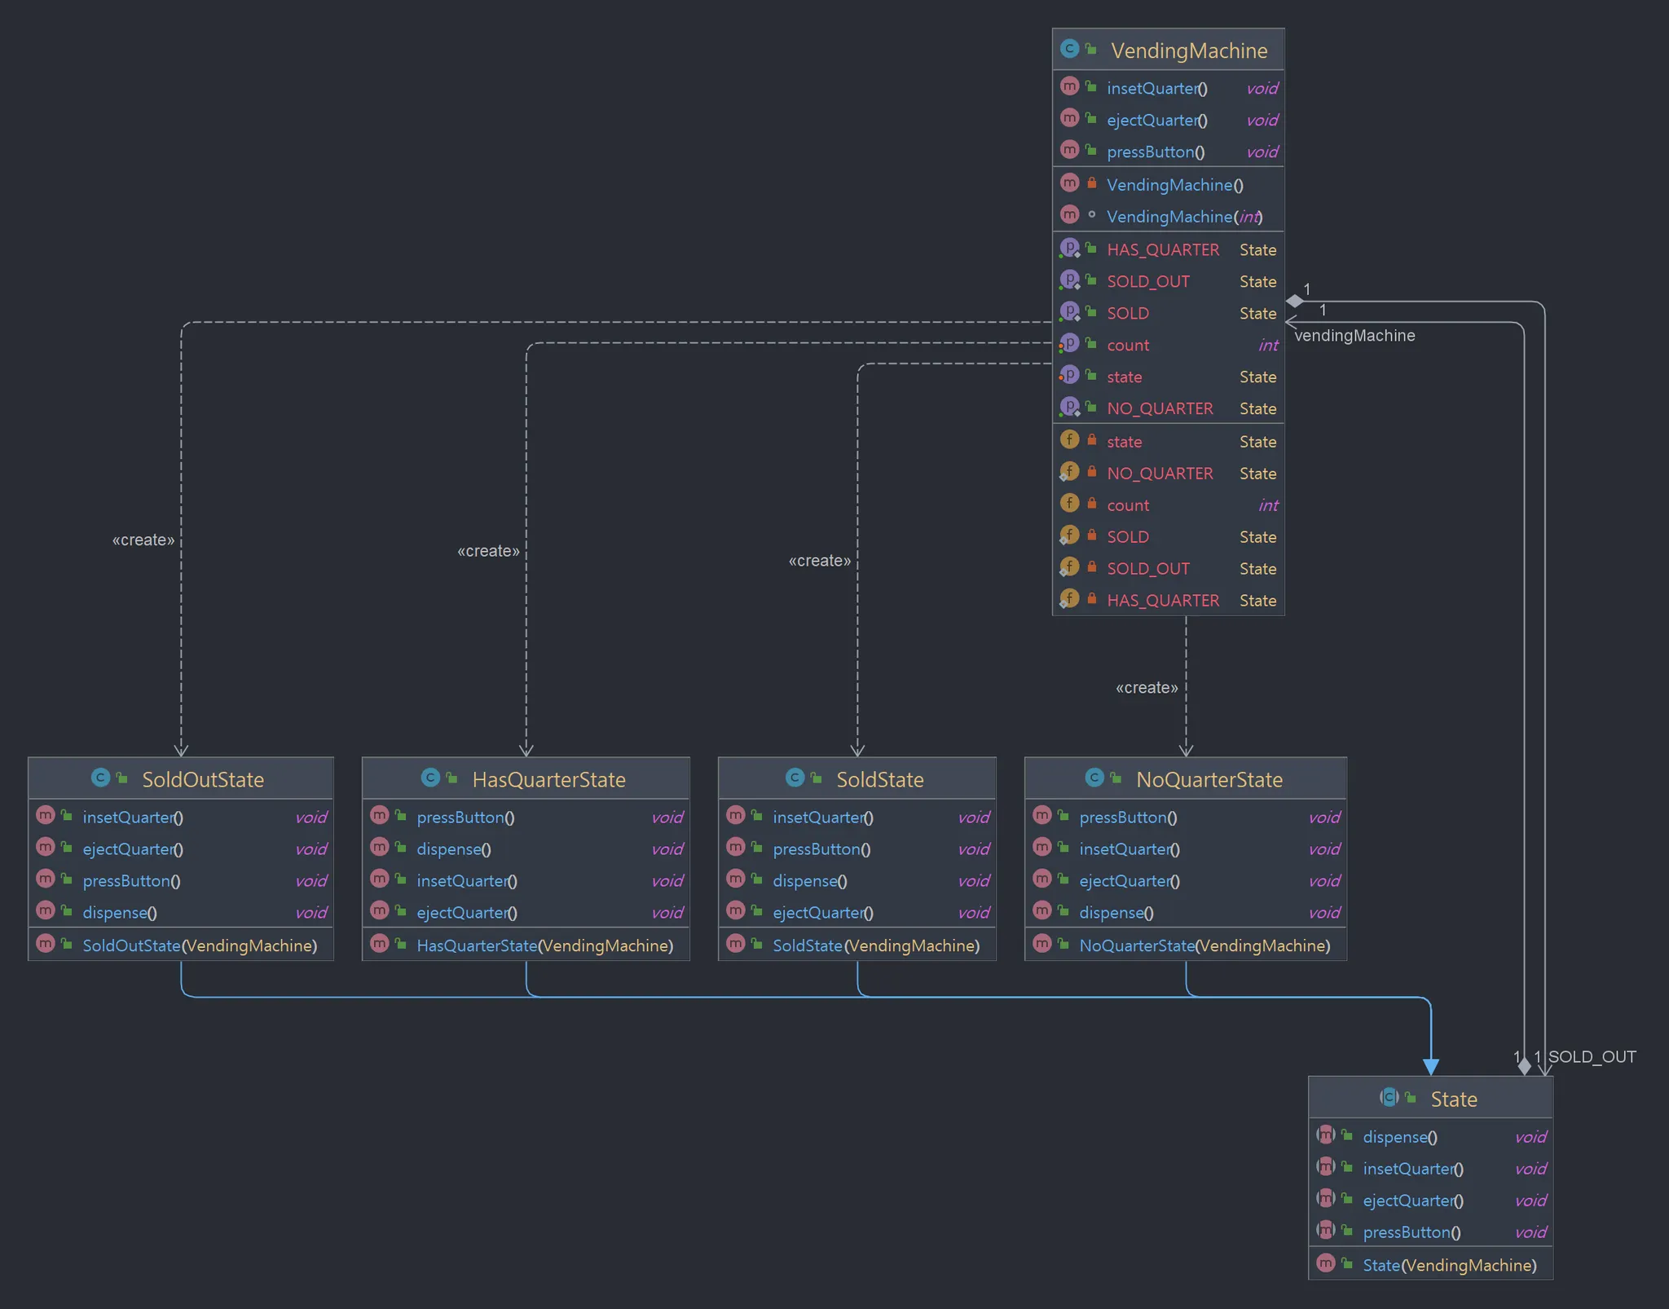This screenshot has height=1309, width=1669.
Task: Click the method icon beside the State class dispense()
Action: (1326, 1135)
